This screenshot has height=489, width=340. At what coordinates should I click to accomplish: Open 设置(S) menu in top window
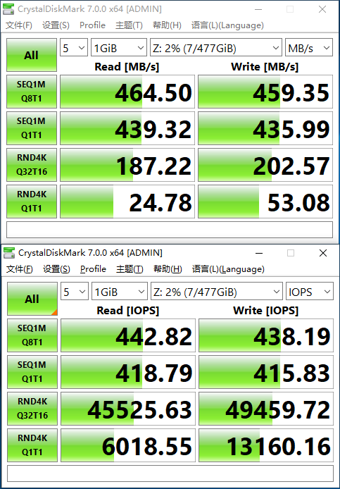[56, 25]
